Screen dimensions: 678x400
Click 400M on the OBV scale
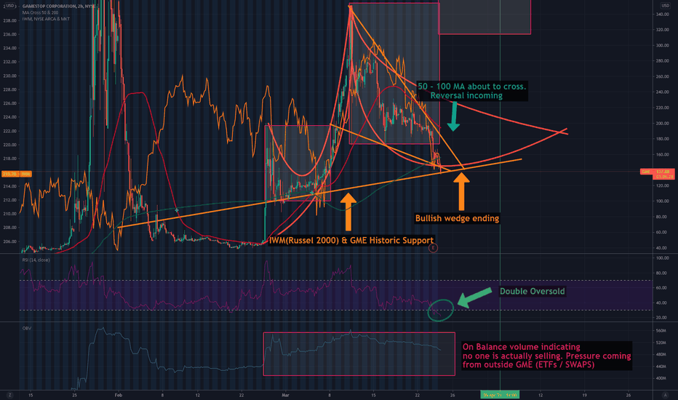click(661, 378)
